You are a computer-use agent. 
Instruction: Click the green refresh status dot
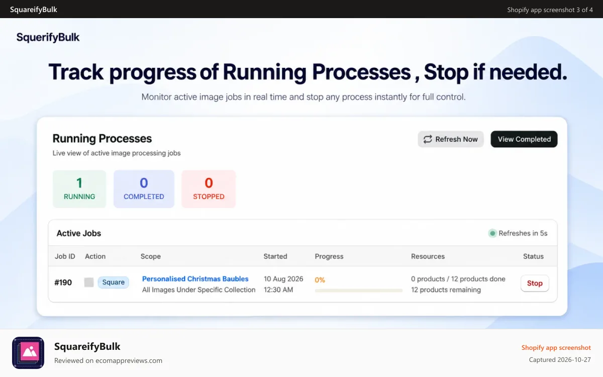pos(492,233)
